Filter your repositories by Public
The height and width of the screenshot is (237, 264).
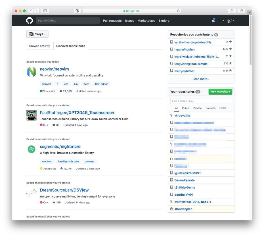click(186, 108)
